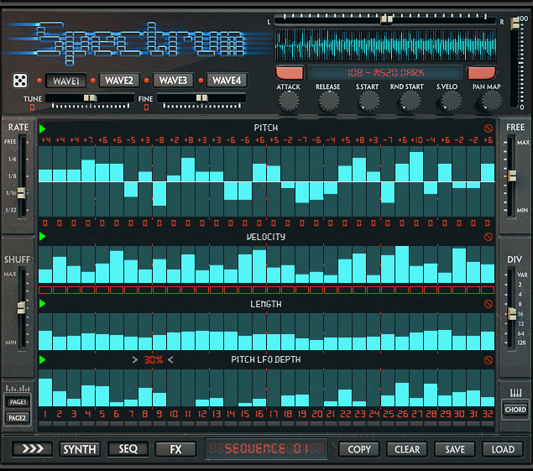Turn the Attack knob
Viewport: 533px width, 471px height.
pos(289,102)
